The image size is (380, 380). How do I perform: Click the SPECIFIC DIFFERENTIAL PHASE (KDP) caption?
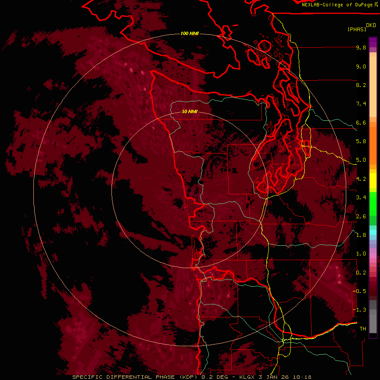coord(134,377)
